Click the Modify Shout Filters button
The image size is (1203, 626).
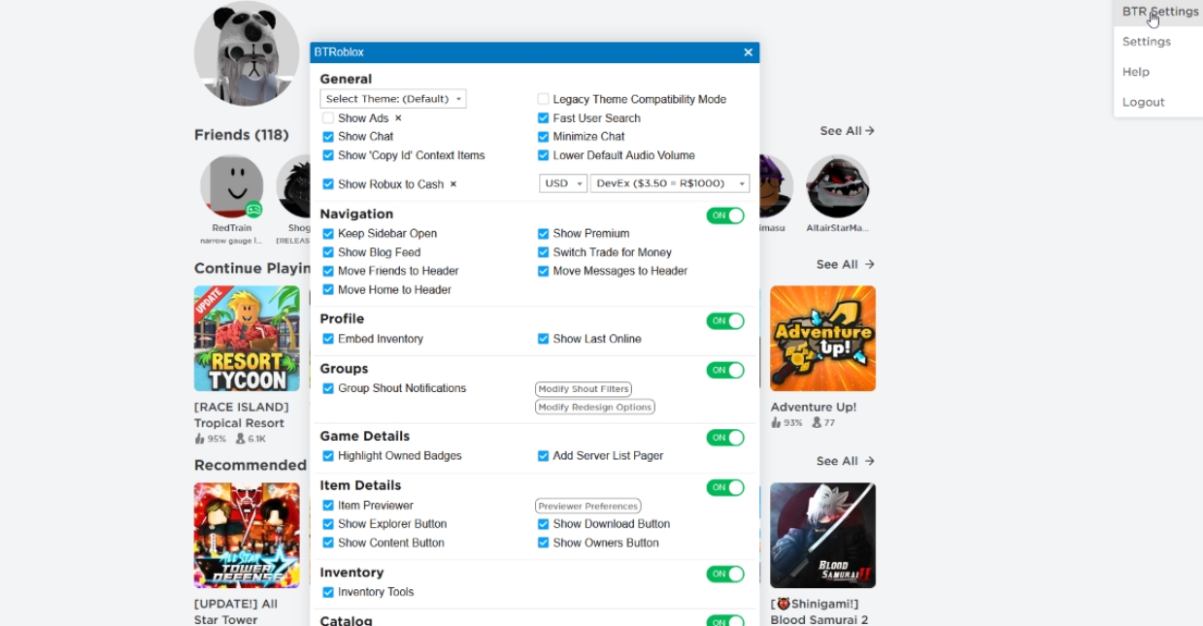point(583,389)
